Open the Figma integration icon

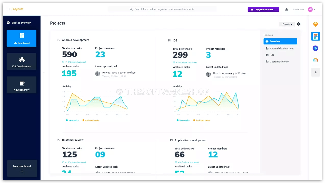tap(316, 36)
